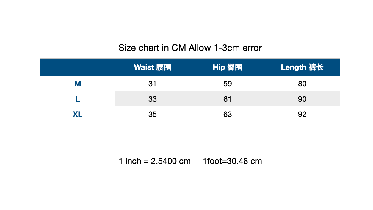Click the empty top-left header cell

(x=78, y=67)
